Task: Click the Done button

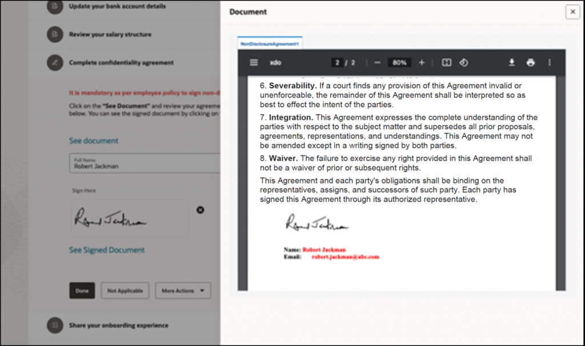Action: 82,290
